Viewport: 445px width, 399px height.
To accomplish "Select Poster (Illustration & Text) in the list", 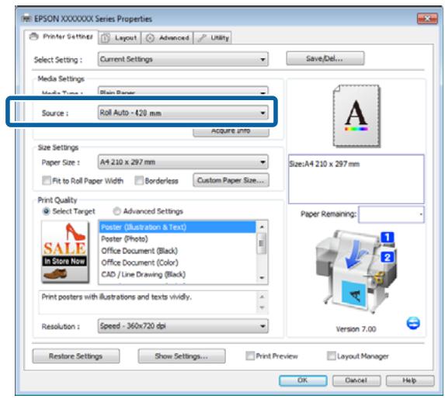I will click(x=177, y=227).
